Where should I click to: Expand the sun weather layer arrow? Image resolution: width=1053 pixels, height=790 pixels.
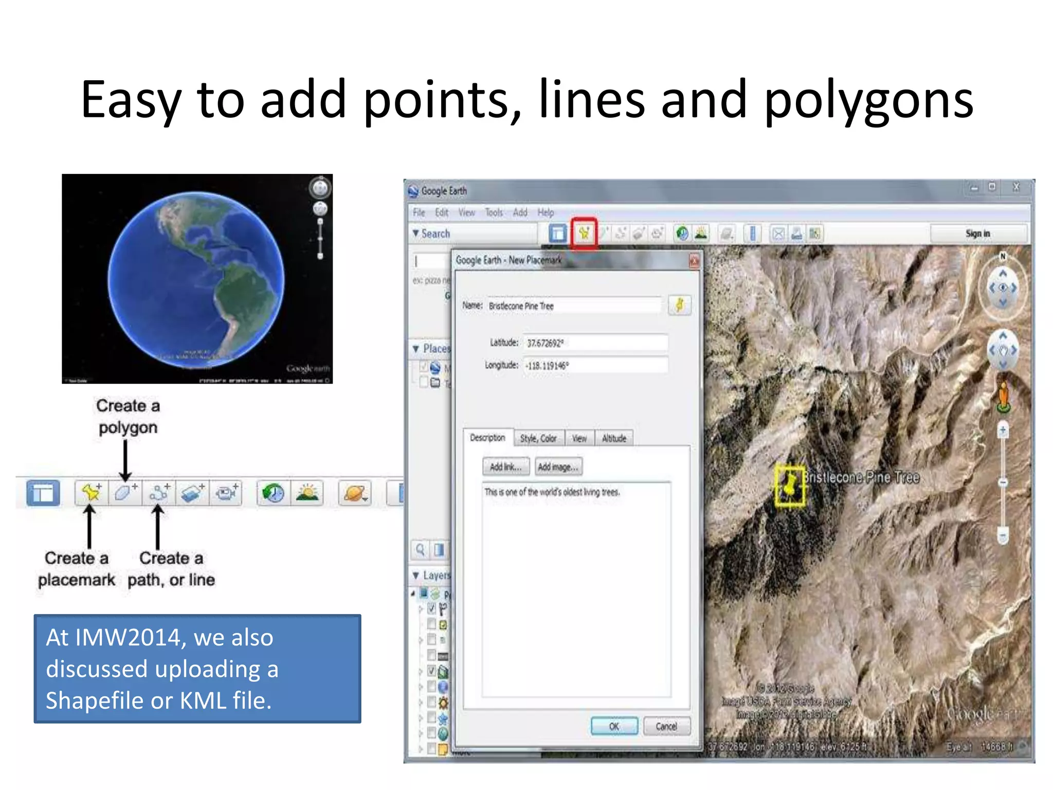coord(421,703)
